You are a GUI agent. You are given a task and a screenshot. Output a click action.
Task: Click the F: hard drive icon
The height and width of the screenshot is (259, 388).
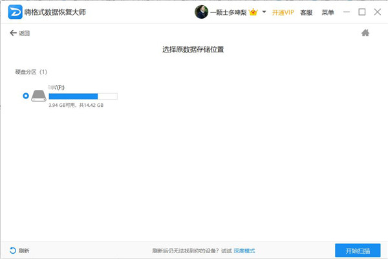[x=39, y=96]
